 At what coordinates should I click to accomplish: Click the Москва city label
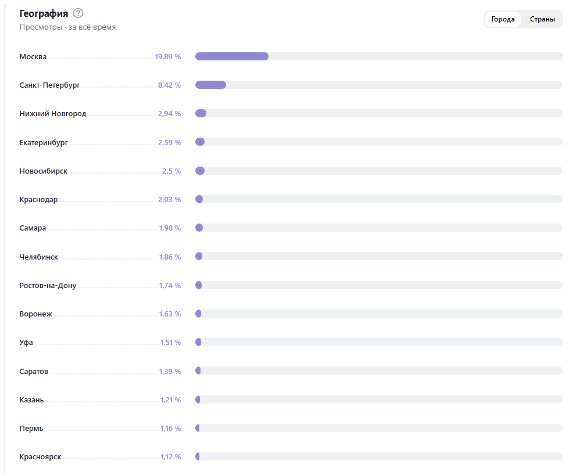pos(33,56)
